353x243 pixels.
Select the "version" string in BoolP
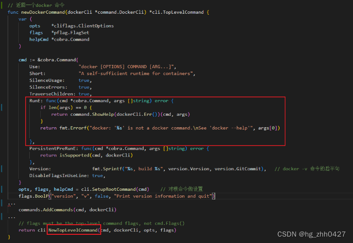(x=63, y=196)
